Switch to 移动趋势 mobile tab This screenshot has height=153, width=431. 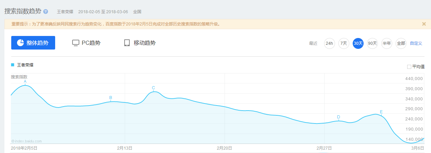pyautogui.click(x=140, y=43)
